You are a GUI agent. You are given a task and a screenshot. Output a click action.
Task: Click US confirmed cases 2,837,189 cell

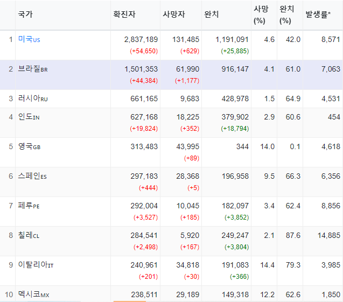pos(141,40)
